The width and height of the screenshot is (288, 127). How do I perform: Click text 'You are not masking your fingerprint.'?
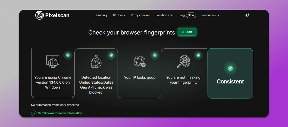(183, 80)
